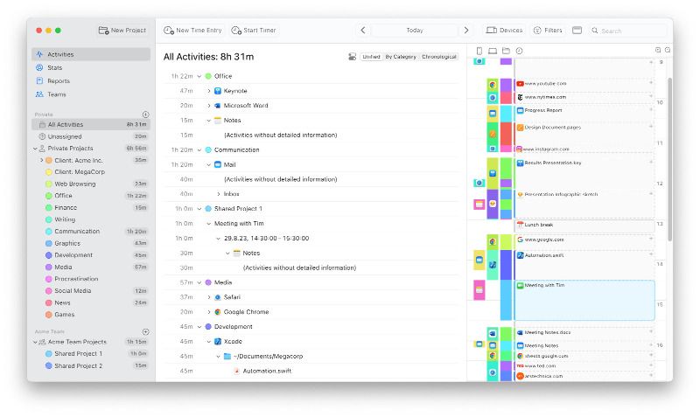Expand the Keynote row

point(208,91)
